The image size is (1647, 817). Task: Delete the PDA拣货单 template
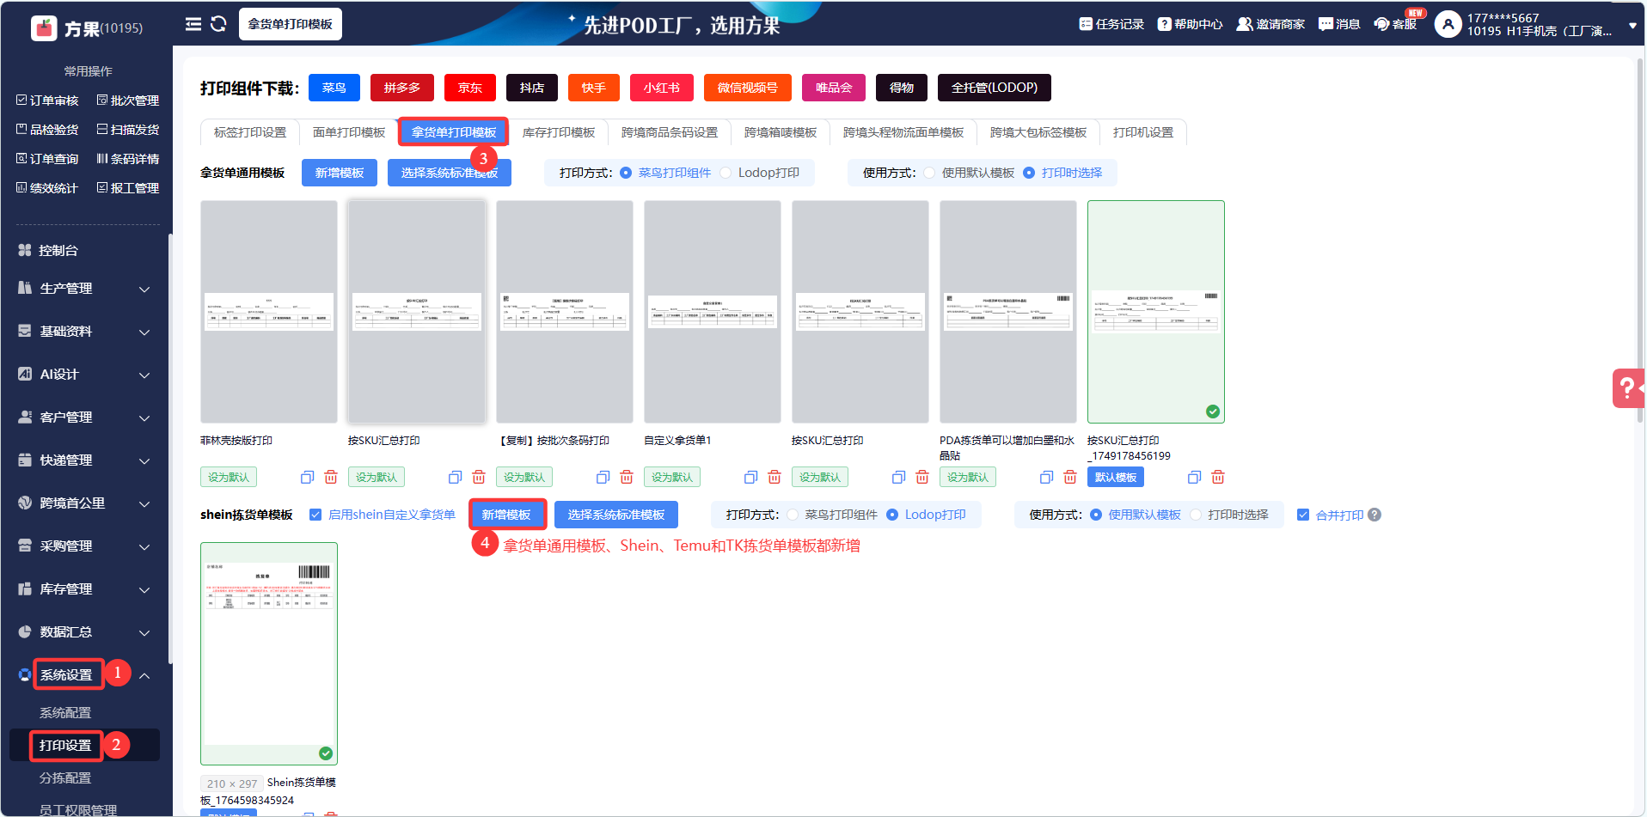pos(1070,478)
